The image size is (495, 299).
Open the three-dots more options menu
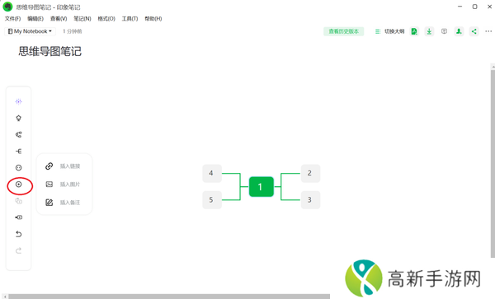(488, 31)
